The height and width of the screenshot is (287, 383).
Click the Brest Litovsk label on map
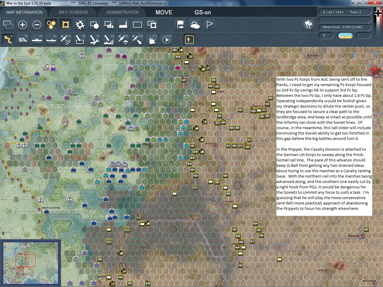pyautogui.click(x=51, y=208)
